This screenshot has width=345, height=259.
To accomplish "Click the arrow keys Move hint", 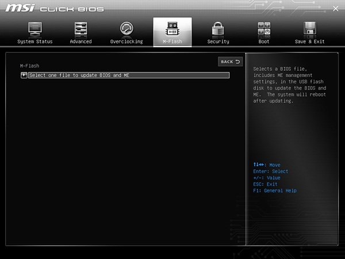I will 267,165.
